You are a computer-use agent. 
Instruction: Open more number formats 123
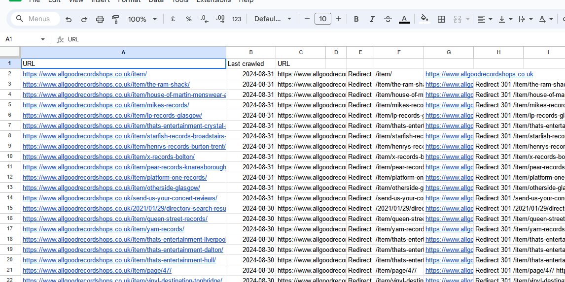click(x=237, y=19)
